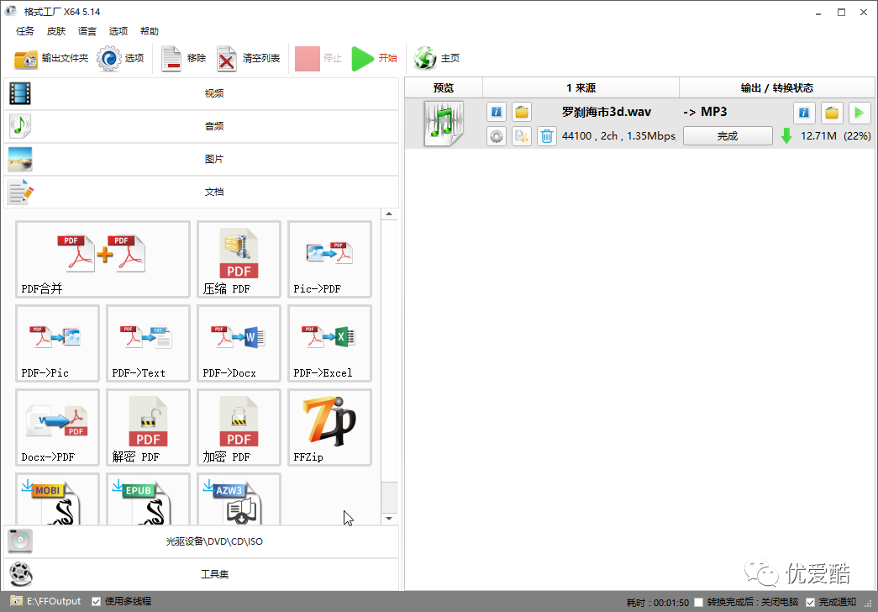The image size is (878, 612).
Task: Open the PDF->Text converter
Action: click(148, 343)
